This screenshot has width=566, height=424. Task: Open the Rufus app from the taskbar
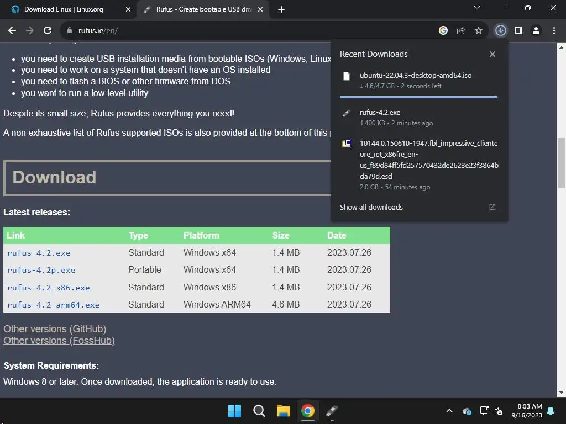pos(332,411)
